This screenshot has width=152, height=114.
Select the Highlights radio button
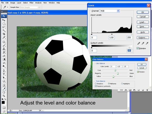click(x=122, y=84)
